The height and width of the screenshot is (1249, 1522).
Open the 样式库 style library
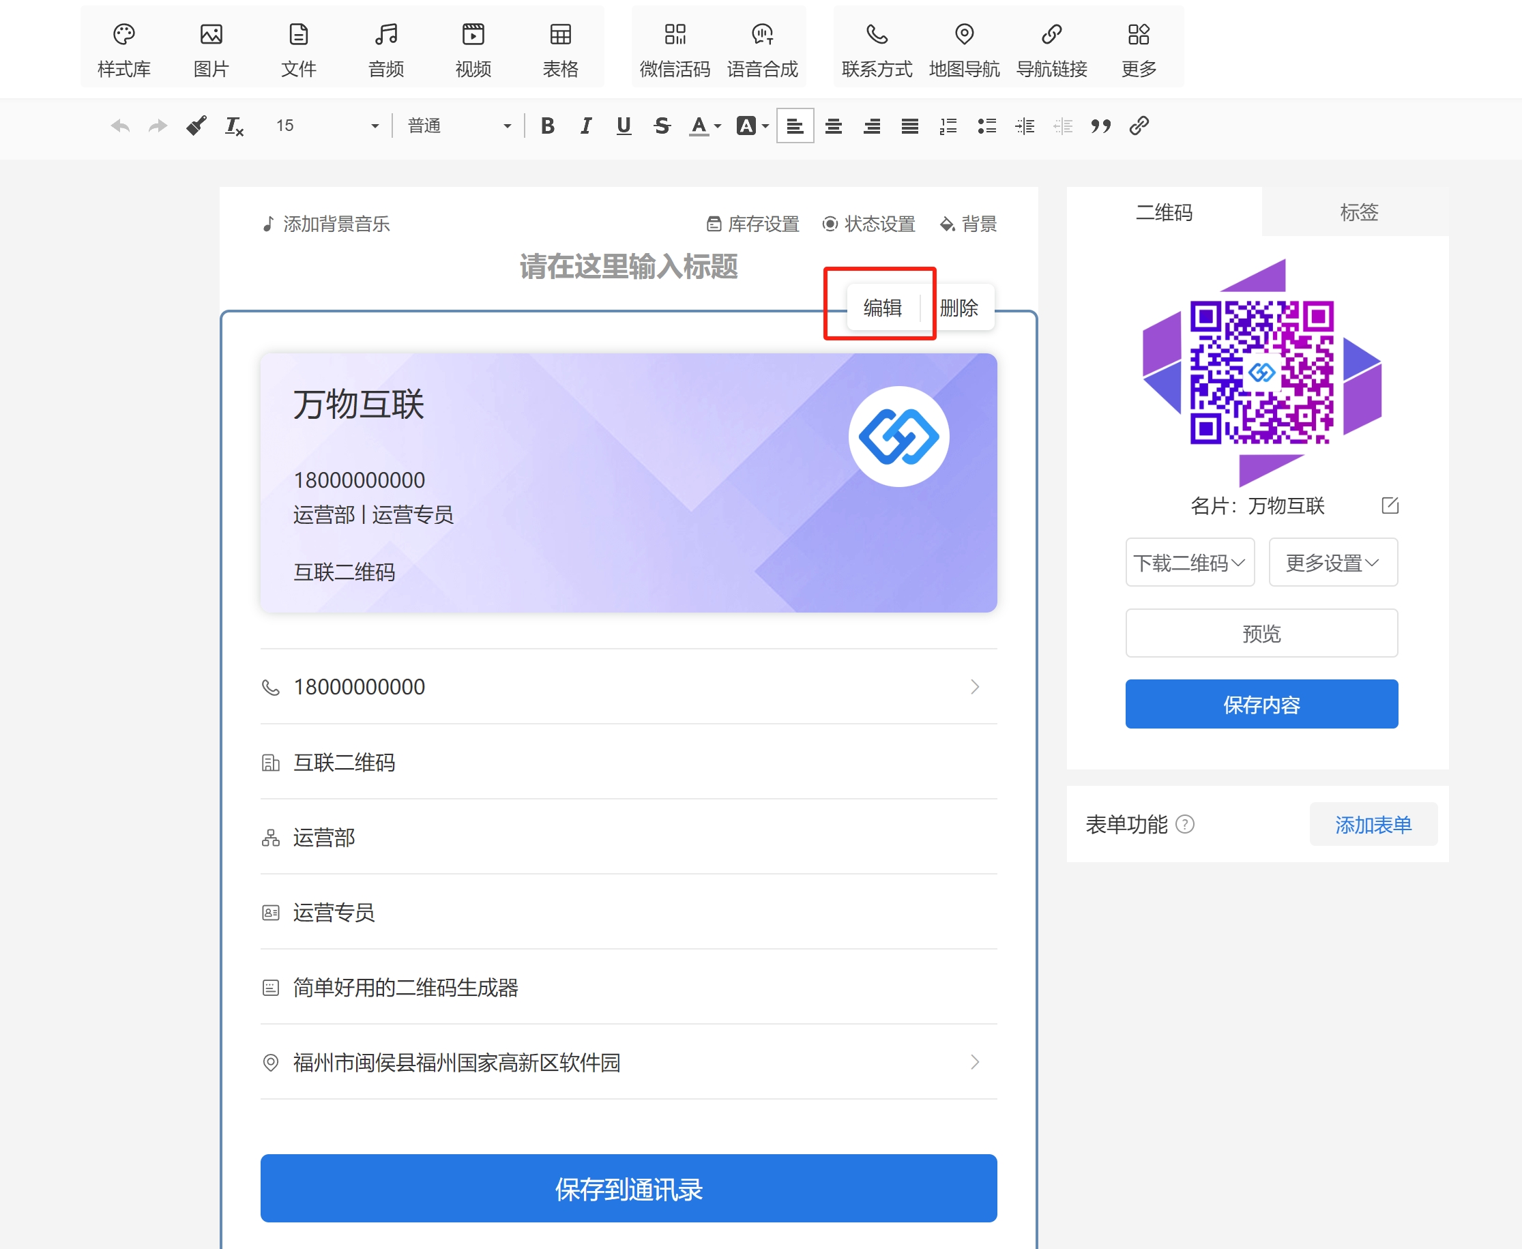(x=123, y=49)
